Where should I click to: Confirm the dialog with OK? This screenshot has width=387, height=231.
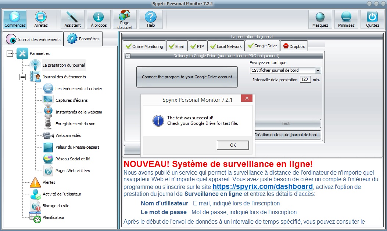(233, 145)
